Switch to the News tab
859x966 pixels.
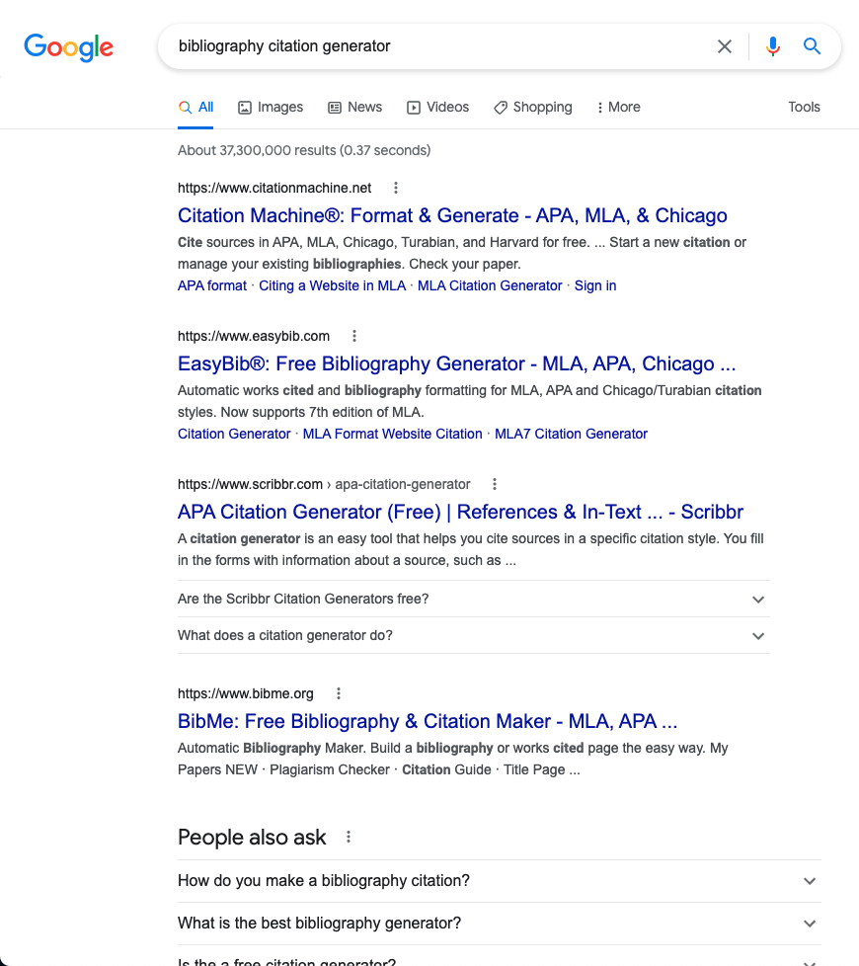(355, 108)
